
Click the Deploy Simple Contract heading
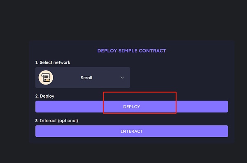tap(132, 51)
